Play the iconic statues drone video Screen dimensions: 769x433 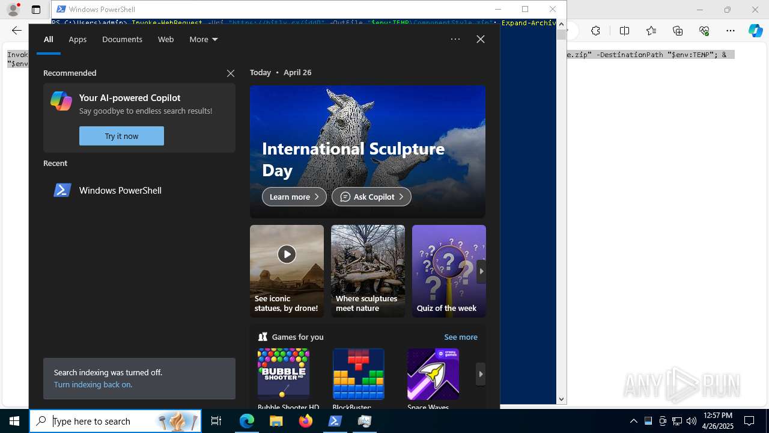pos(287,254)
